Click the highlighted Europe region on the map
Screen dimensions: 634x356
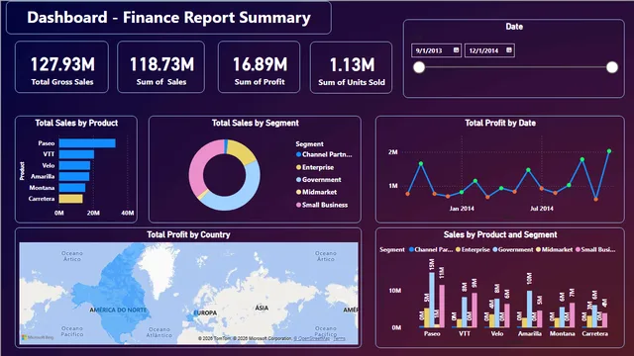191,316
